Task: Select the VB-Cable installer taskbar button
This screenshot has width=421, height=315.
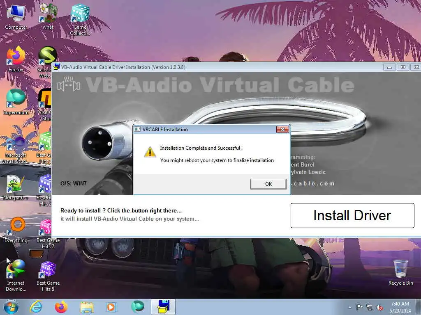Action: click(x=163, y=307)
